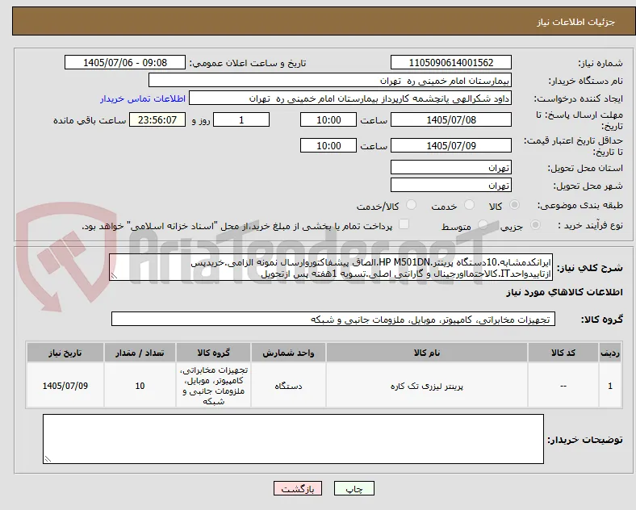Click the اطلاعات کالاهای مورد نیاز heading
The image size is (636, 510).
[564, 292]
